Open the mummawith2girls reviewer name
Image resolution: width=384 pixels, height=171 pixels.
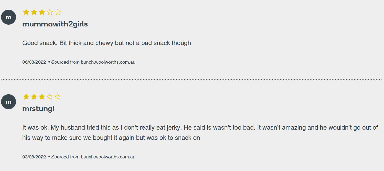coord(55,24)
